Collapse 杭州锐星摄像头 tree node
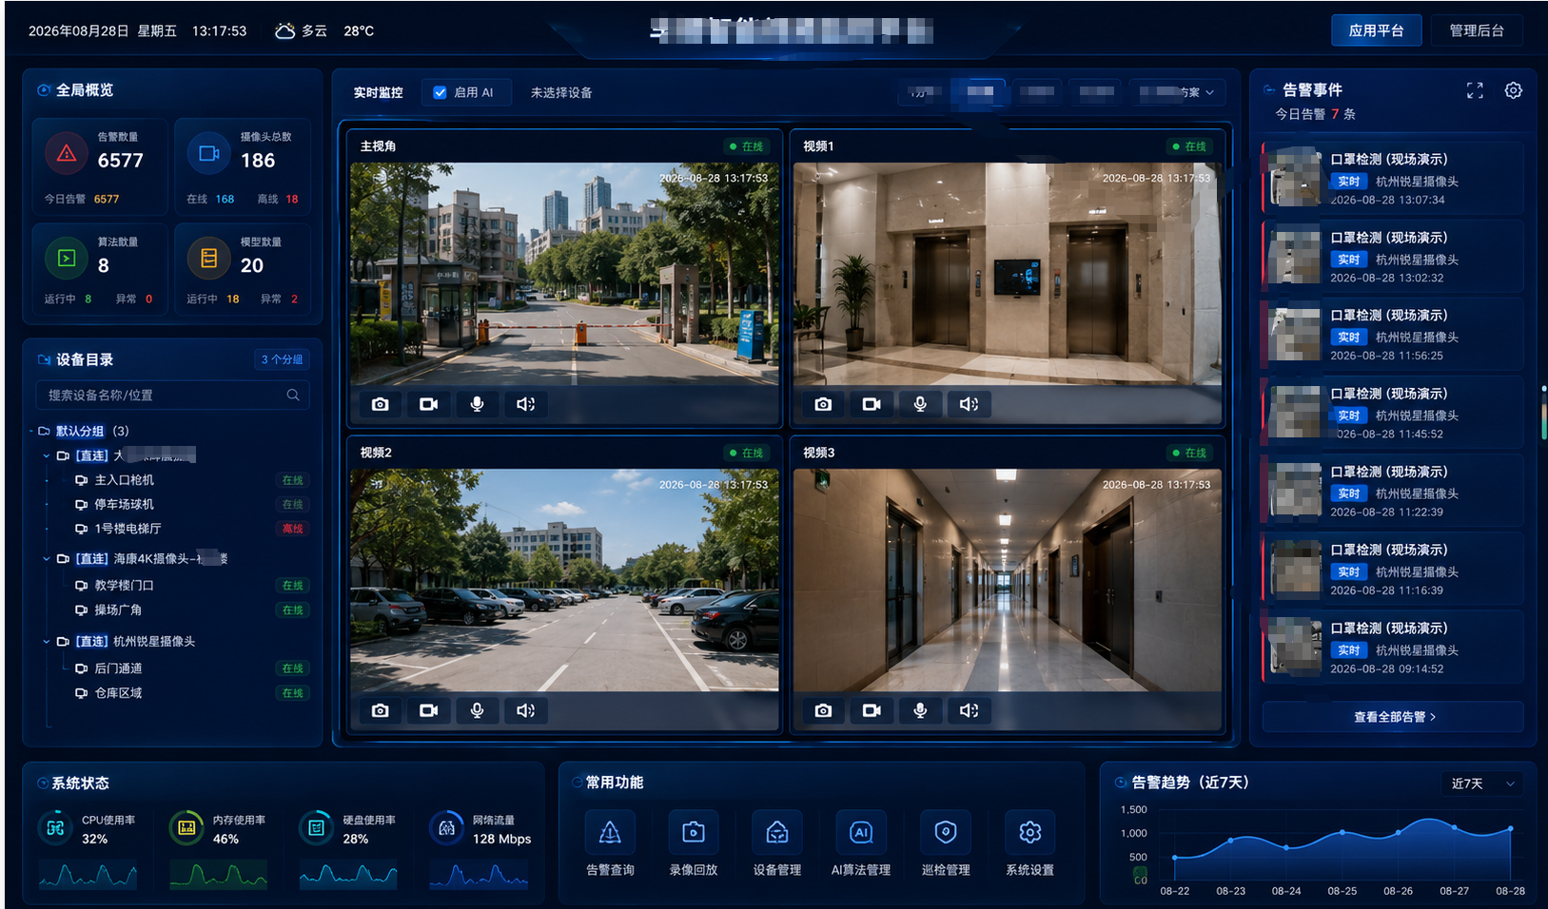The width and height of the screenshot is (1548, 909). point(46,642)
